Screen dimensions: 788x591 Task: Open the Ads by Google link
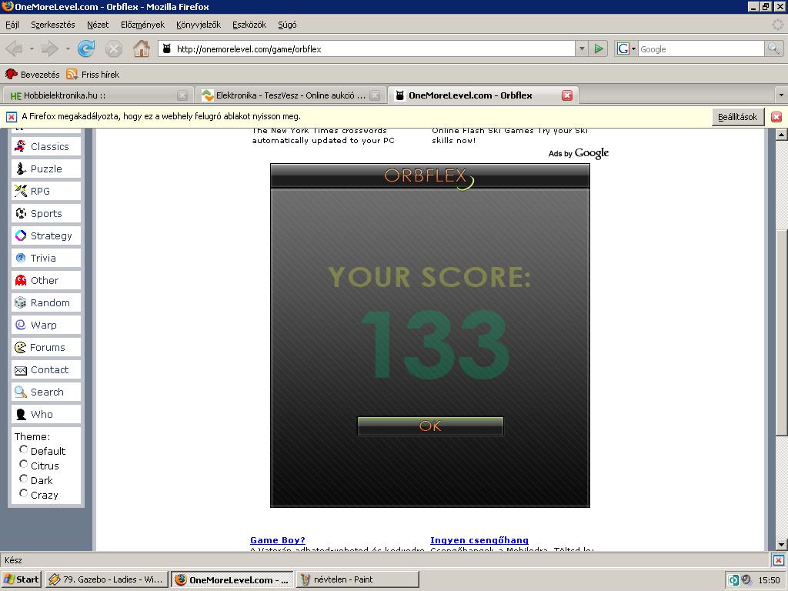[579, 153]
